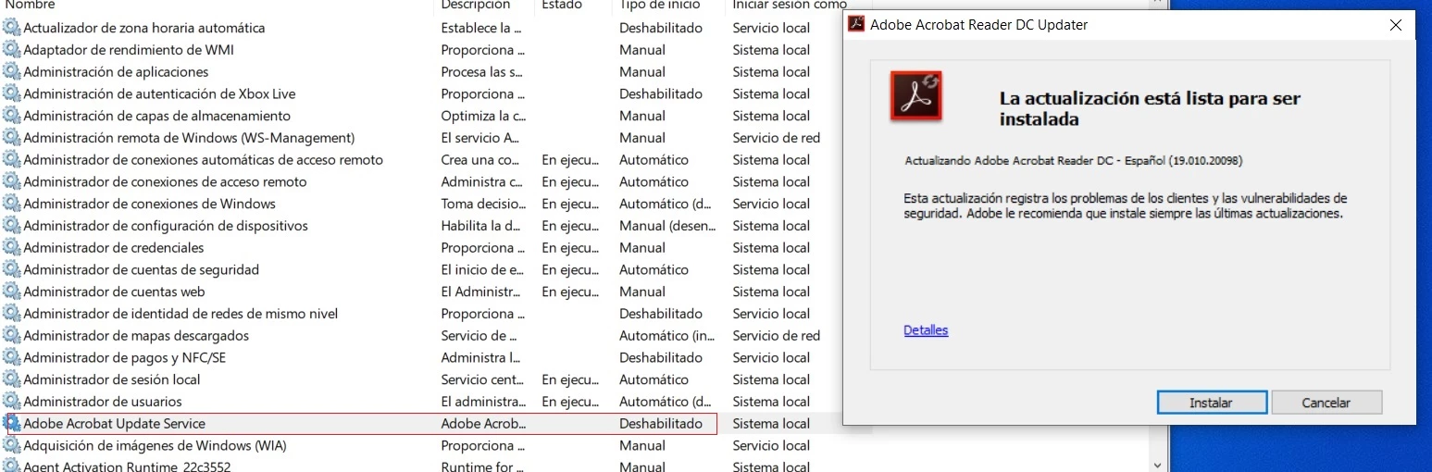Click gear icon of Actualizador de zona horaria automática
Viewport: 1432px width, 472px height.
point(11,28)
